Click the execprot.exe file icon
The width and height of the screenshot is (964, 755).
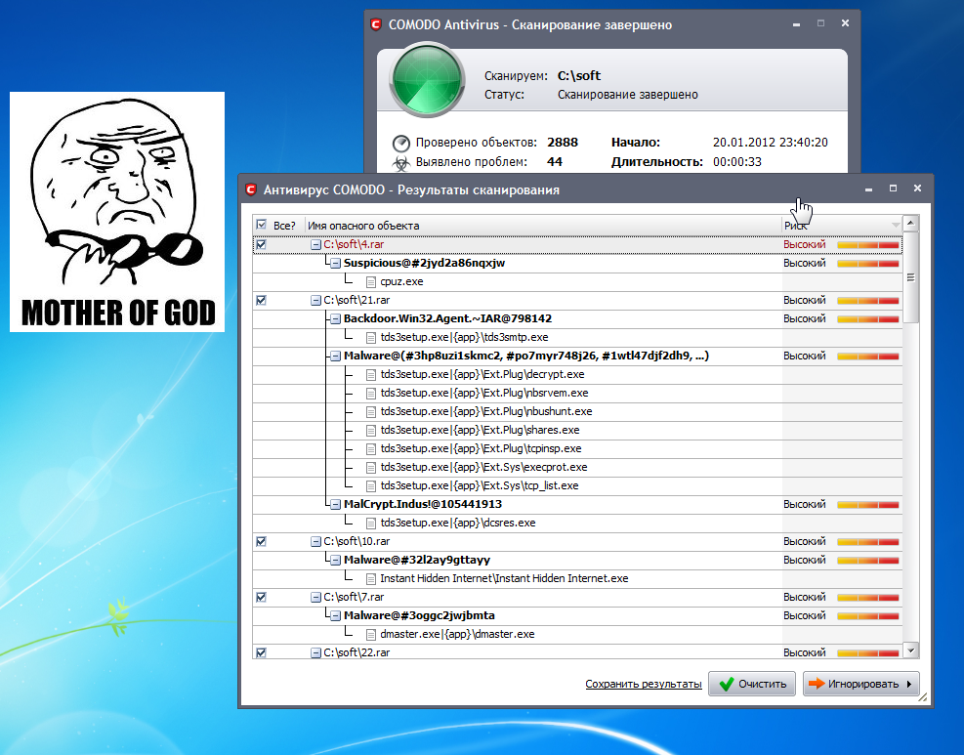tap(371, 468)
